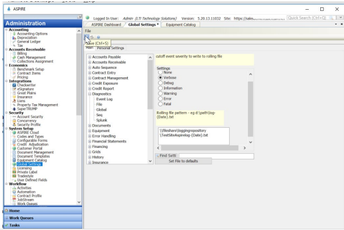344x230 pixels.
Task: Open Great Plains integration
Action: [x=27, y=93]
